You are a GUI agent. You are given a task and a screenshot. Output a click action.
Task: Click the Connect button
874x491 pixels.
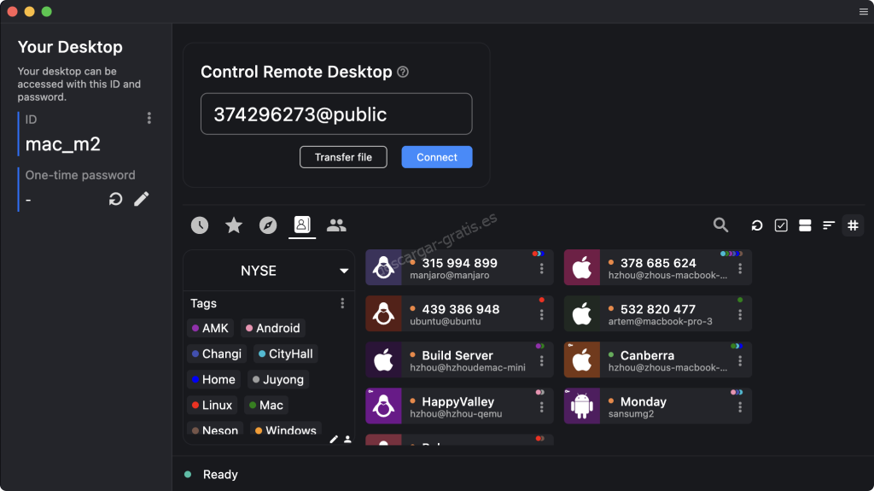(x=437, y=157)
